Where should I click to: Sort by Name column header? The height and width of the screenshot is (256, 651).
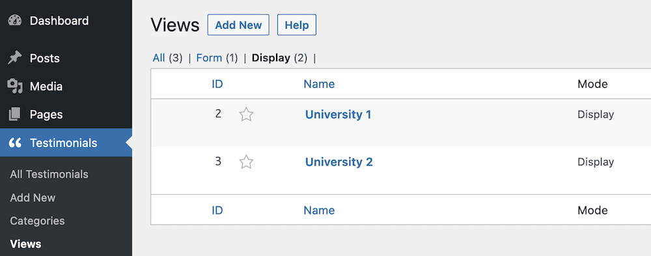click(x=319, y=84)
